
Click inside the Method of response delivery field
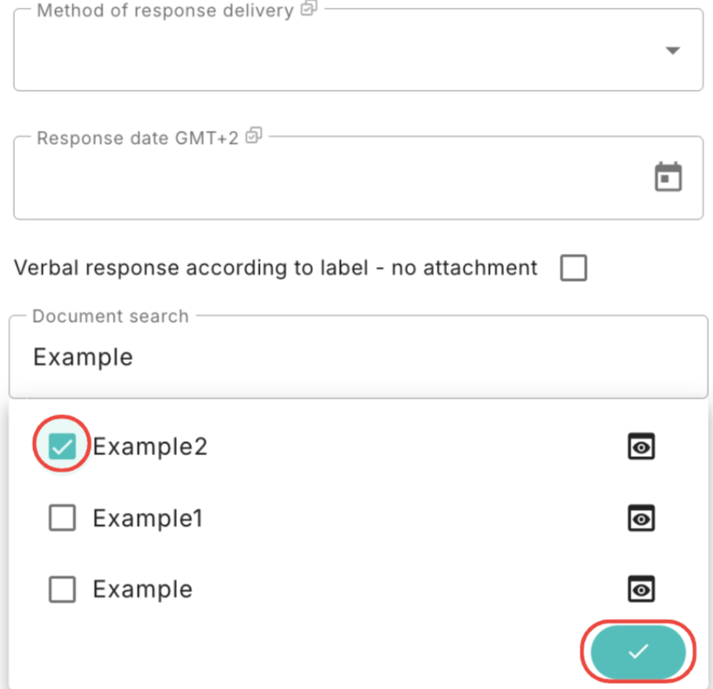pos(358,50)
